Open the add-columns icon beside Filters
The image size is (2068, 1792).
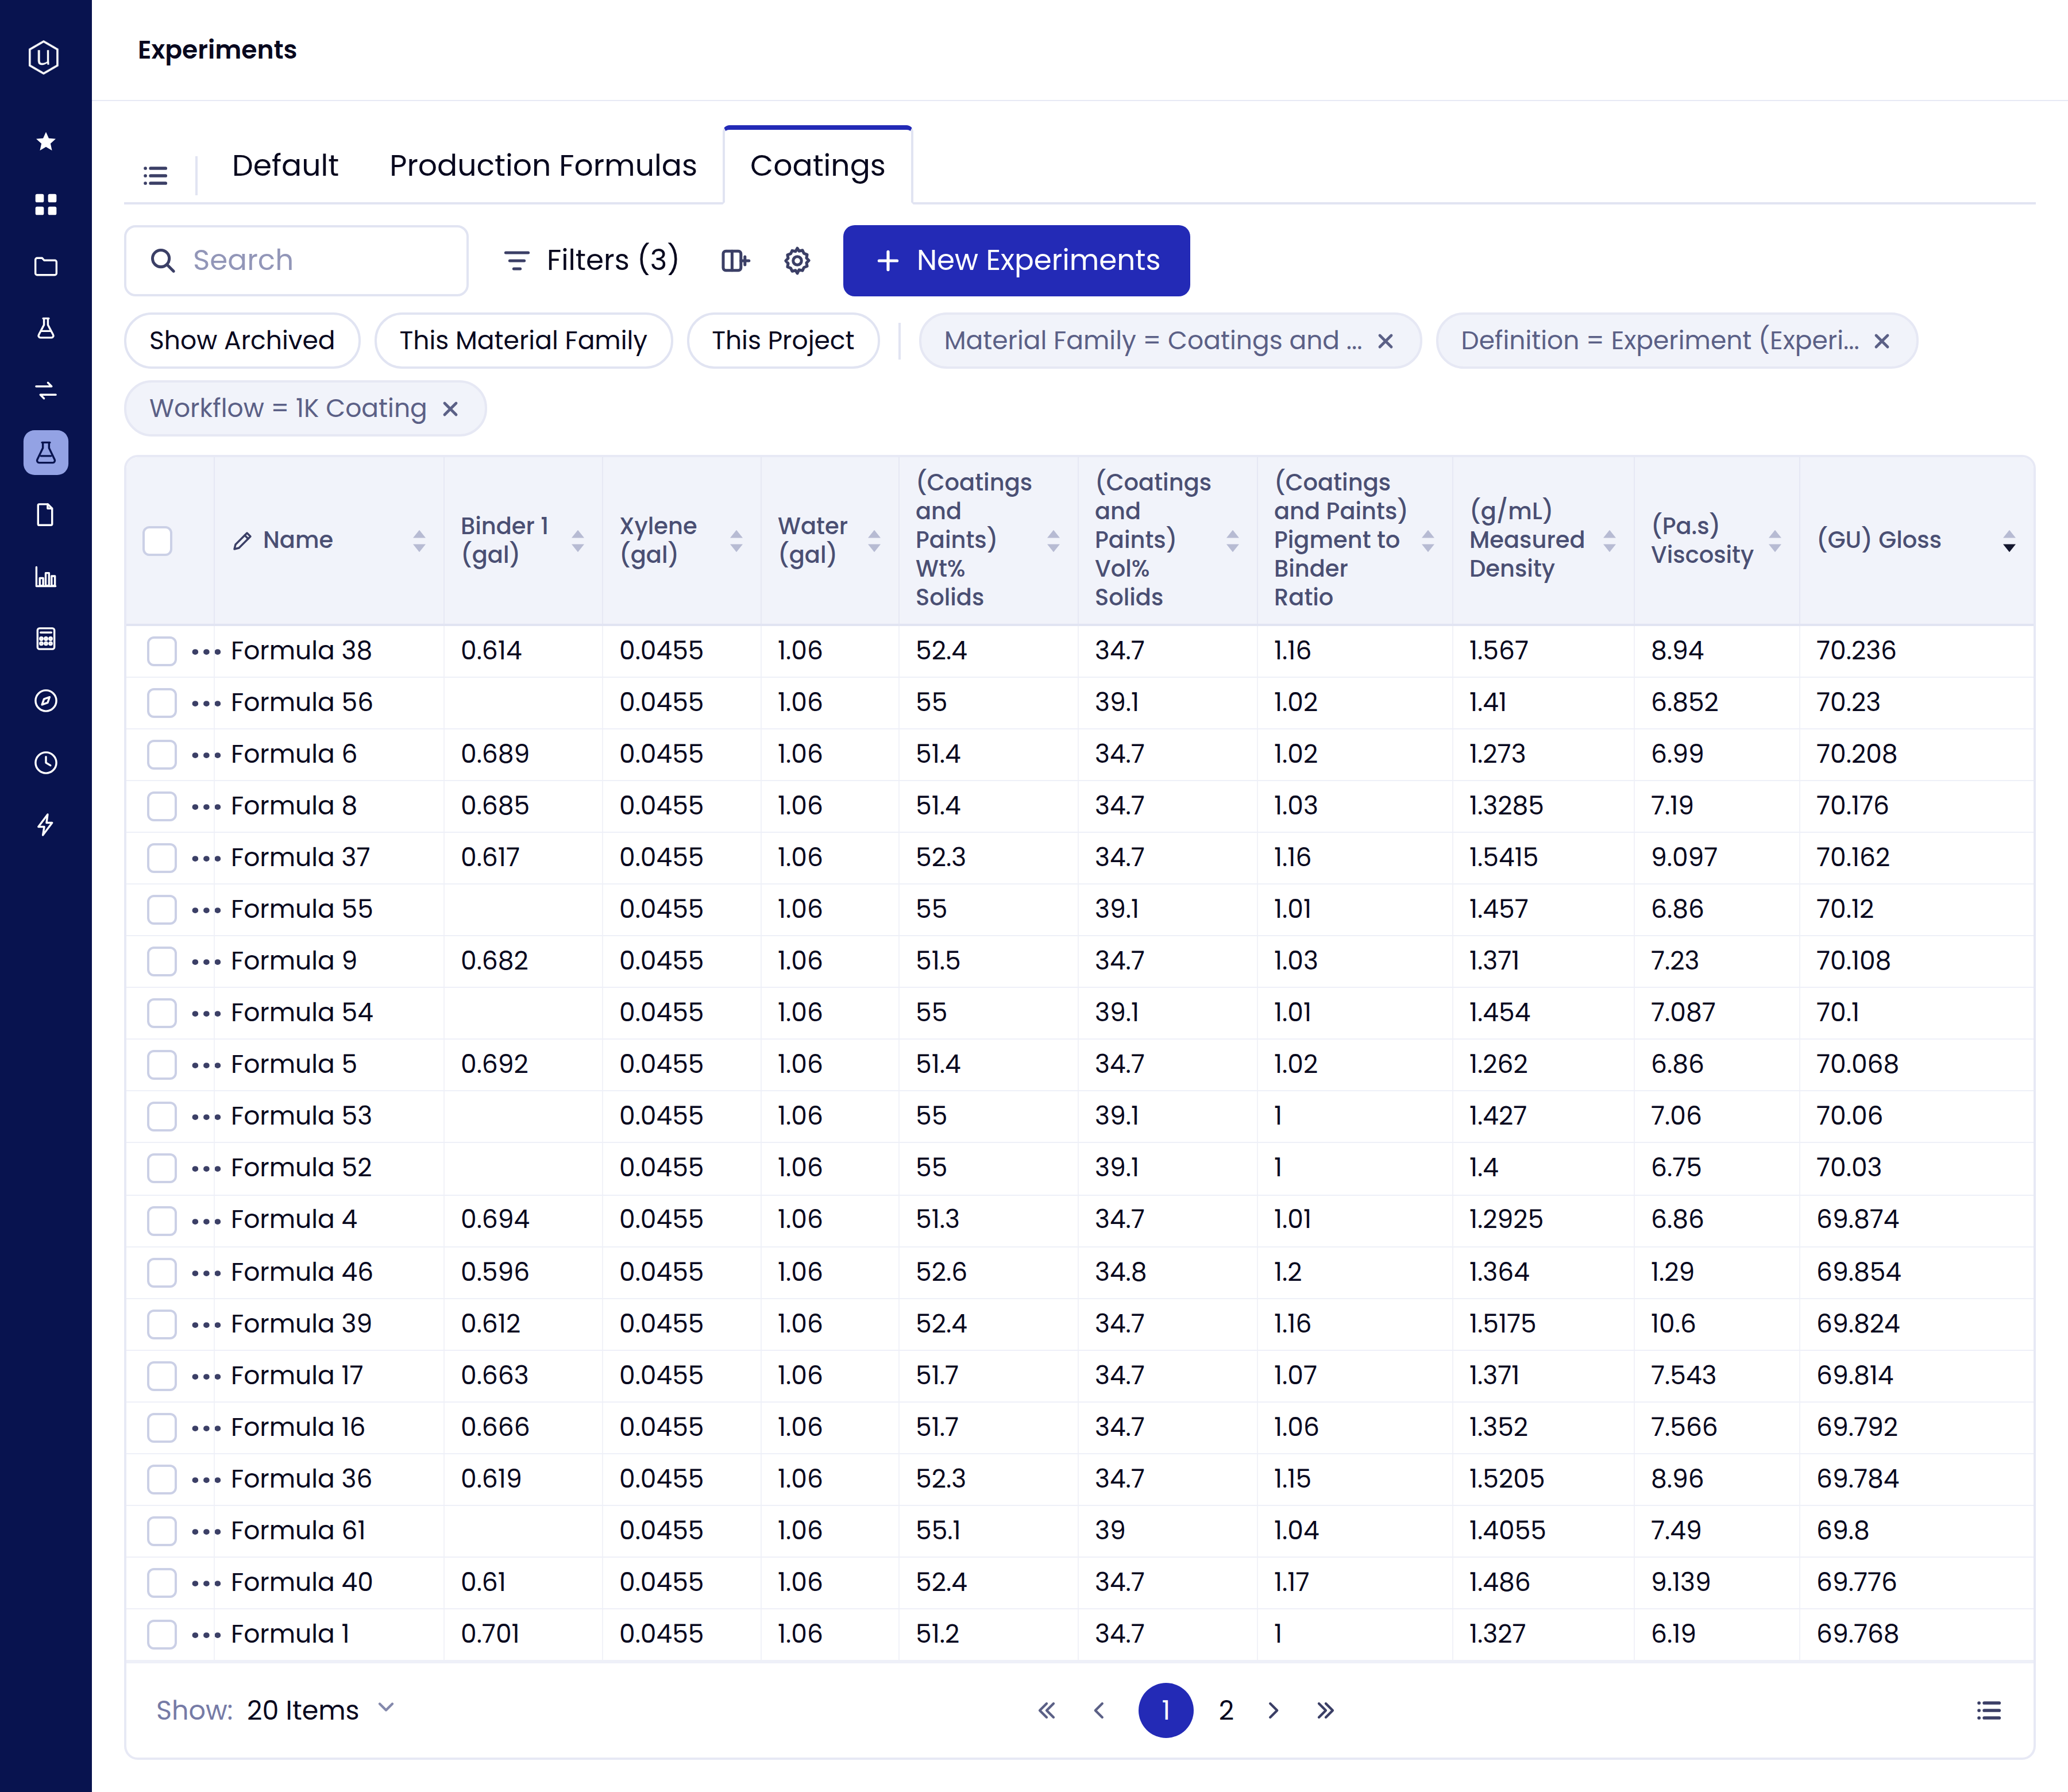click(x=735, y=261)
